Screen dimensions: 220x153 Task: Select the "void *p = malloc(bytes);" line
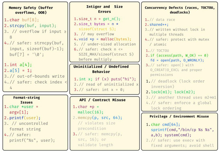[105, 39]
